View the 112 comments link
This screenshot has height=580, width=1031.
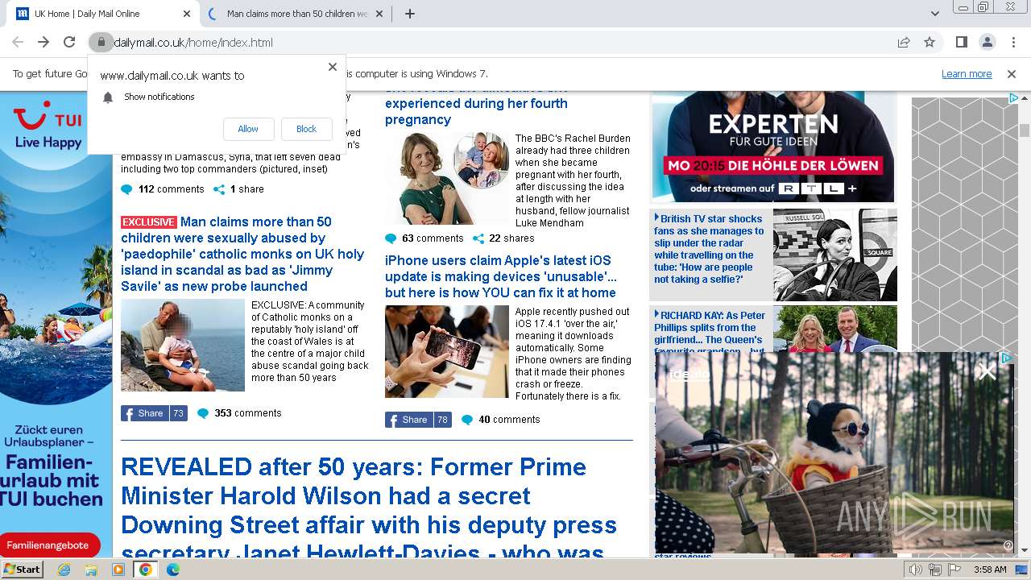click(163, 189)
